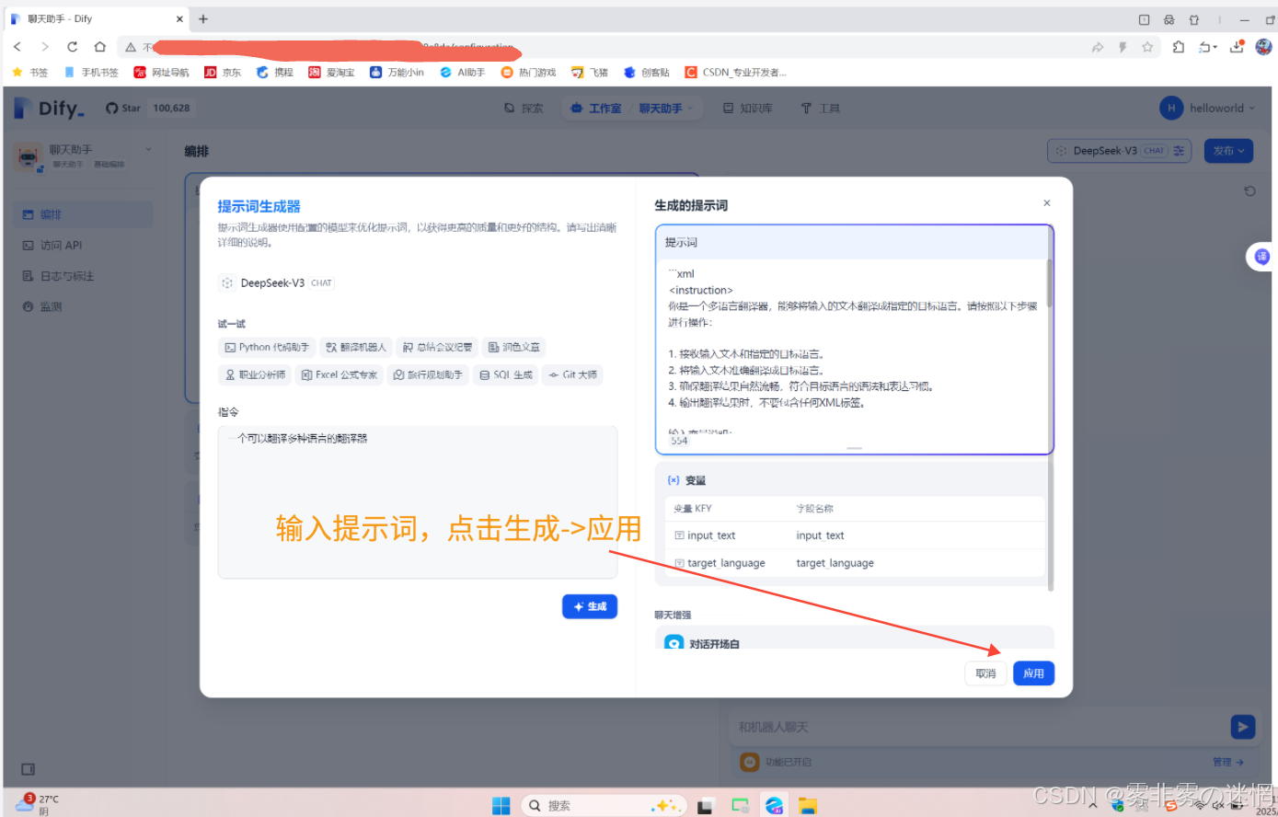The image size is (1278, 817).
Task: Click the share arrow in address bar
Action: coord(1098,47)
